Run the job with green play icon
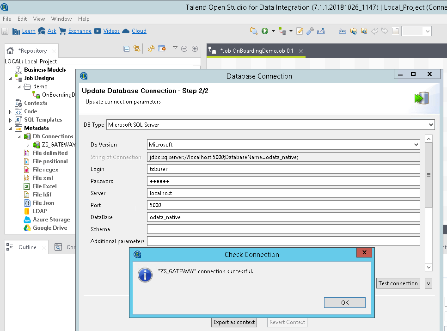 pos(265,31)
